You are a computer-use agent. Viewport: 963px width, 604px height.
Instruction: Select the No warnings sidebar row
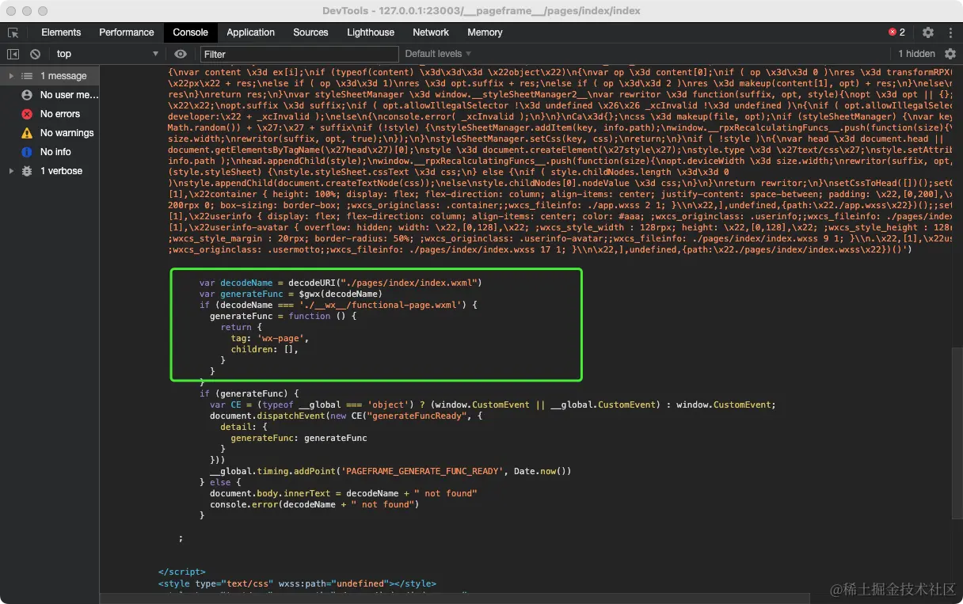tap(50, 133)
